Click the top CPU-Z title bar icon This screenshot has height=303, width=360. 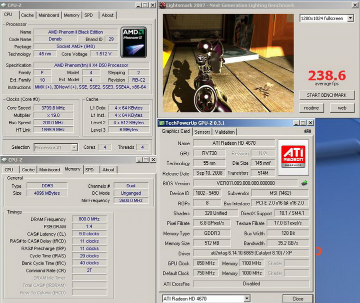pos(3,5)
